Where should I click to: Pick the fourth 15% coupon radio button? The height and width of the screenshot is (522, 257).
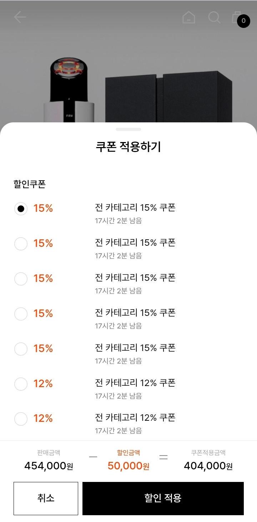click(x=21, y=314)
